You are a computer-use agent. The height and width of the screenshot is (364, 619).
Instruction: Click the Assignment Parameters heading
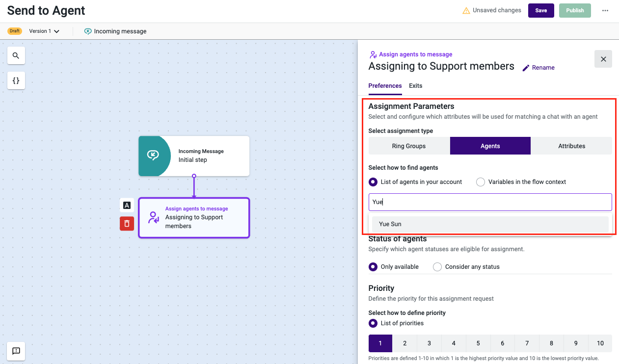point(411,106)
